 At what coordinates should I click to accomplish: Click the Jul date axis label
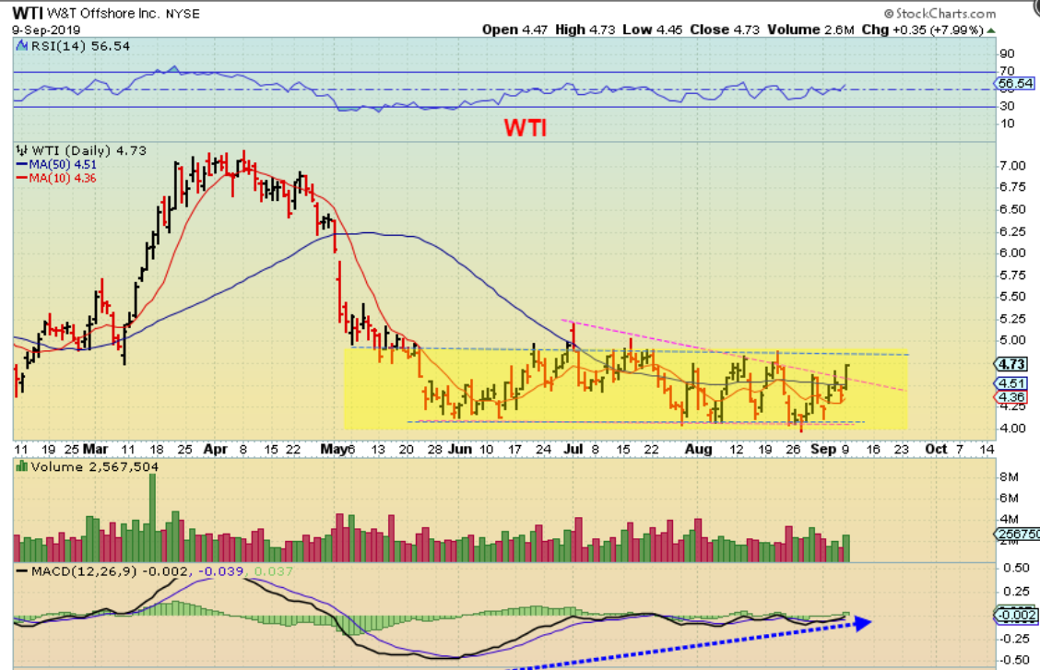coord(573,450)
